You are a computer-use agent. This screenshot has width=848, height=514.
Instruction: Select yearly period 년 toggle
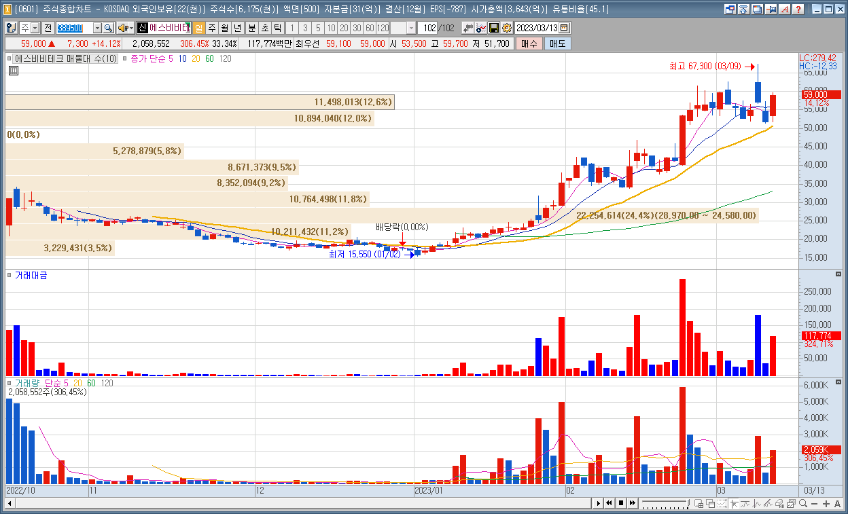[237, 28]
